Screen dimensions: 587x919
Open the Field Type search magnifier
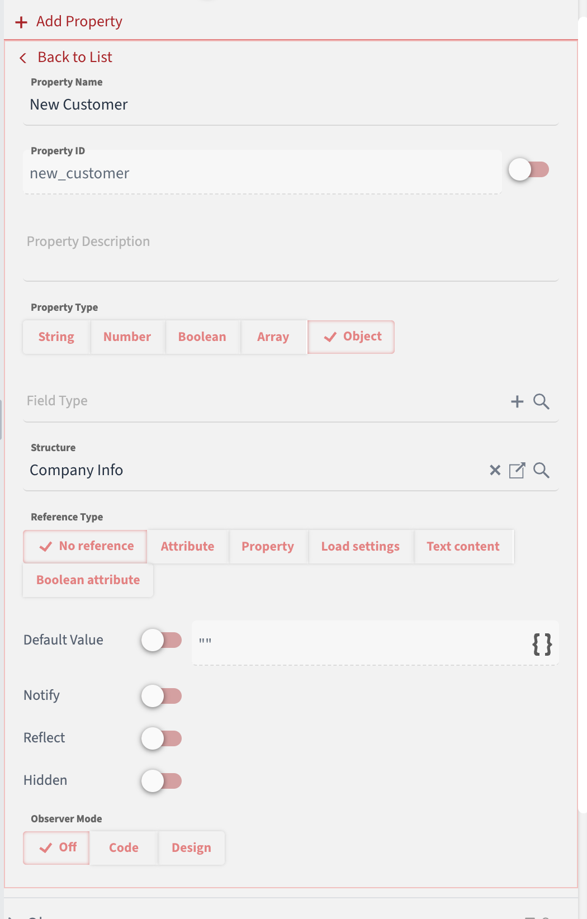tap(540, 401)
